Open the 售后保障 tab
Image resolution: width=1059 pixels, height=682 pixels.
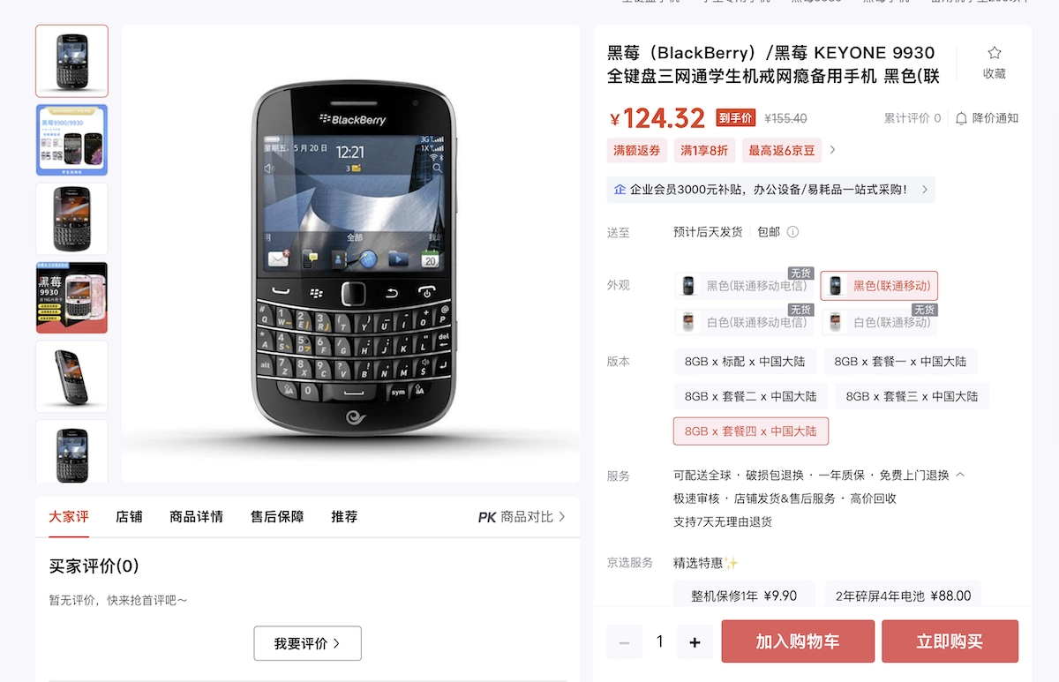[277, 517]
